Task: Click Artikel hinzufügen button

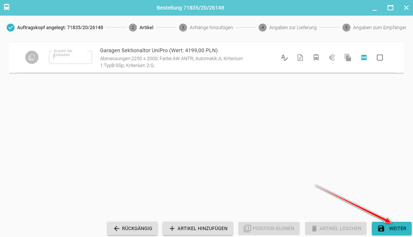Action: [198, 229]
